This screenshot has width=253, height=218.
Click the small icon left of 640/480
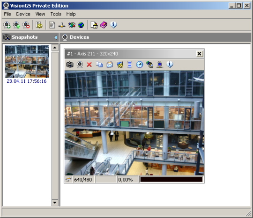pyautogui.click(x=68, y=180)
